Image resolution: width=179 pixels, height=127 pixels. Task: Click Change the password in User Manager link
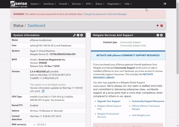click(105, 14)
